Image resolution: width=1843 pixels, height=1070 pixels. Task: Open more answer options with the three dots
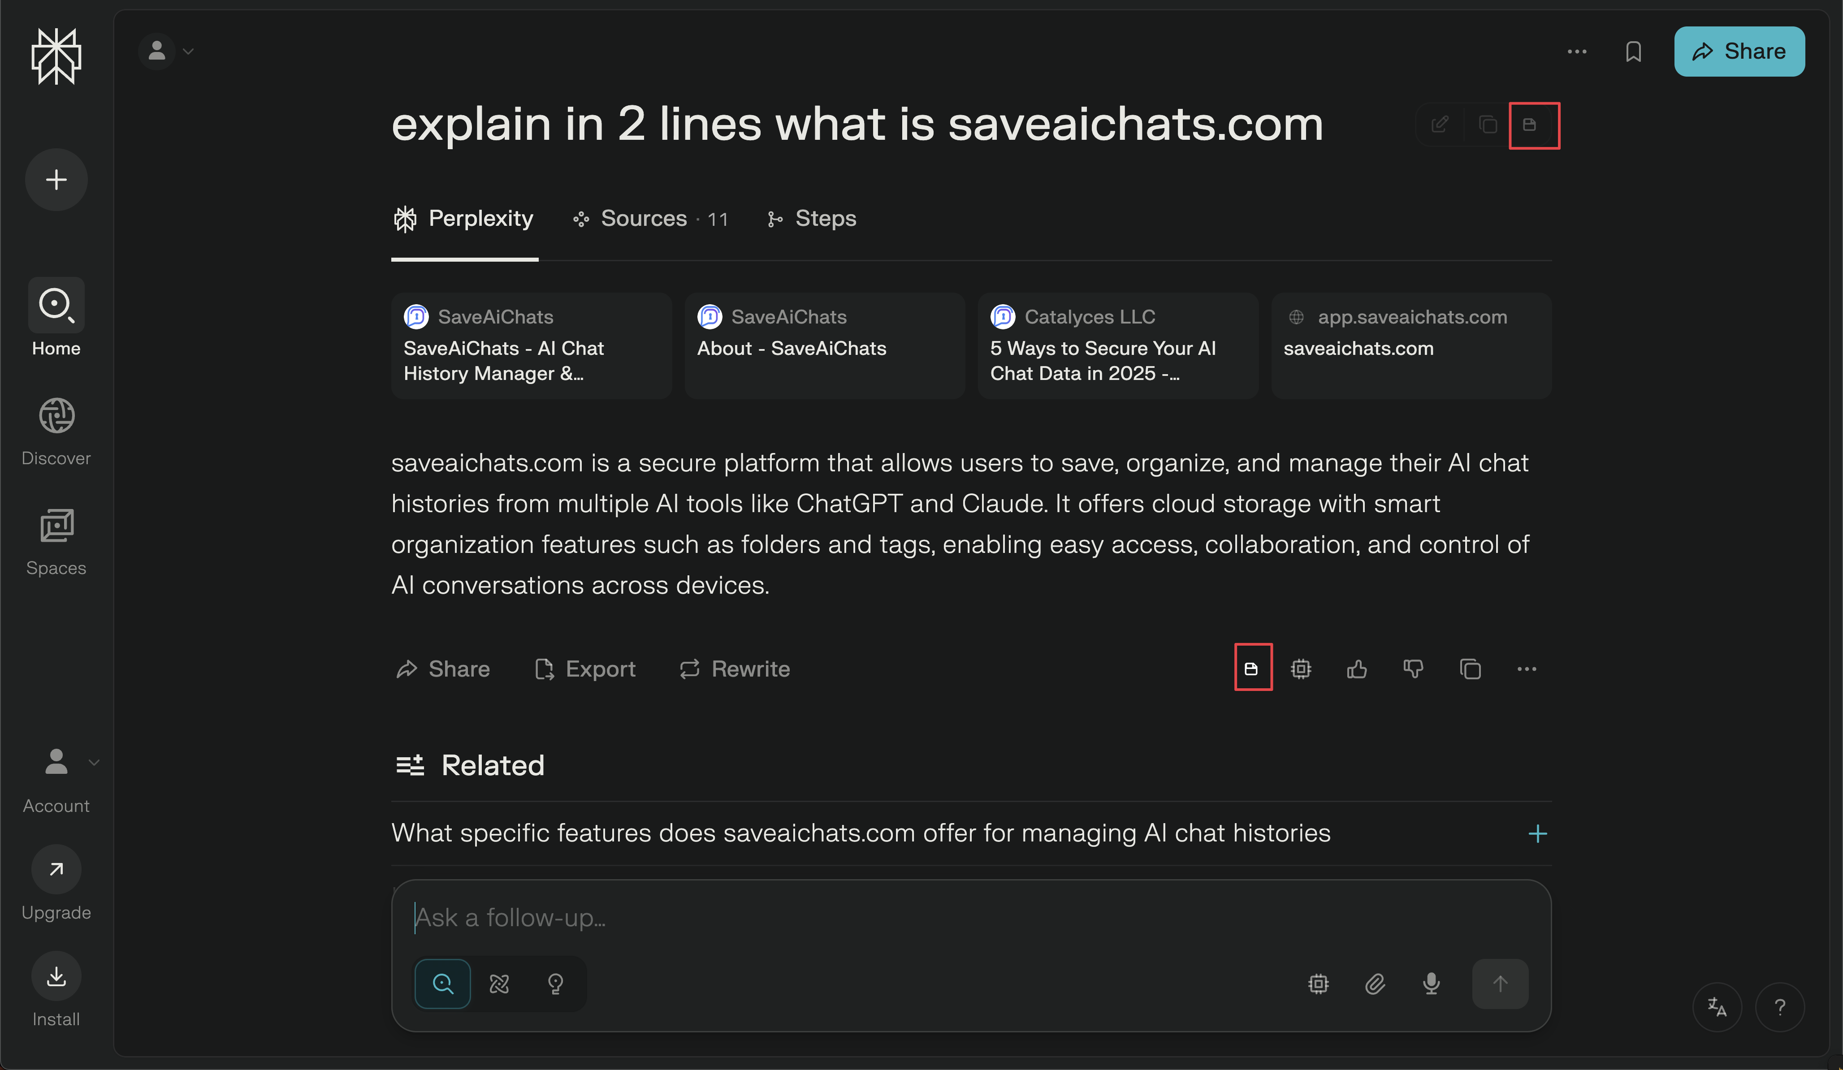(1526, 669)
